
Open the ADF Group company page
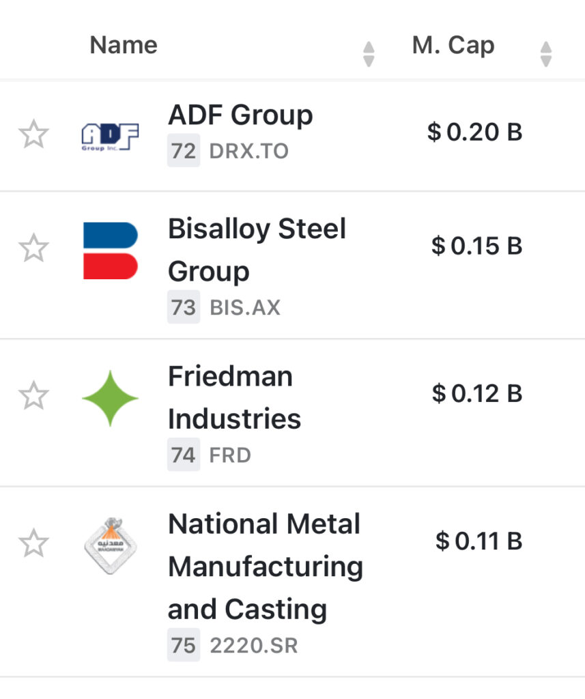(240, 115)
